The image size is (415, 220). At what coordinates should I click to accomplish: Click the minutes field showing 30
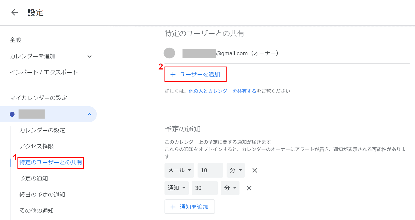[205, 188]
